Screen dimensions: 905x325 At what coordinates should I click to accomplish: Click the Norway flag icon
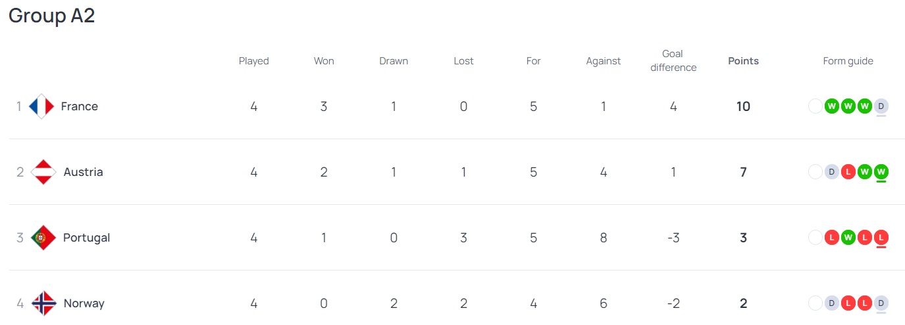pyautogui.click(x=43, y=303)
